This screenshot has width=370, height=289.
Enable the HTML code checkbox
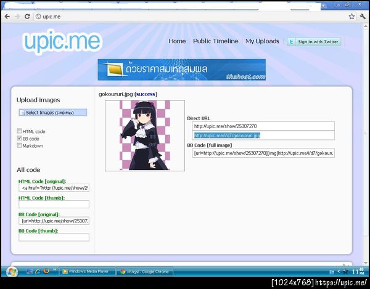(x=19, y=131)
